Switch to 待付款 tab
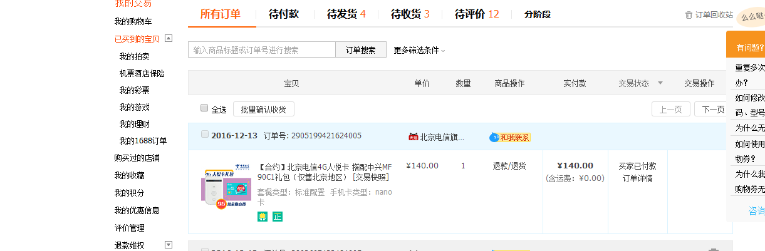This screenshot has width=765, height=251. [x=284, y=14]
